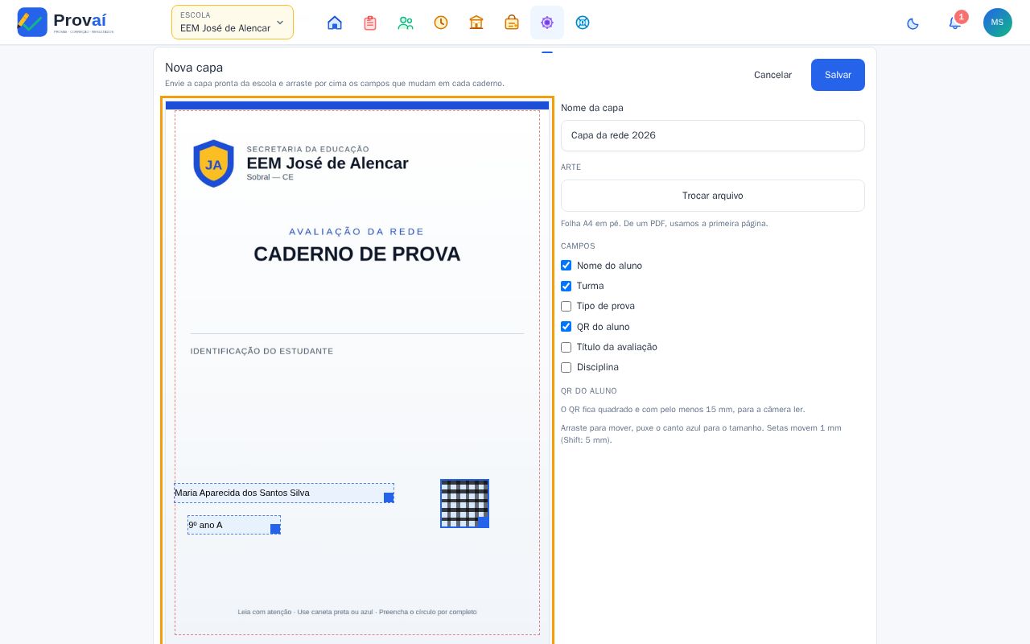Open the MS user avatar menu
The height and width of the screenshot is (644, 1030).
click(x=998, y=23)
